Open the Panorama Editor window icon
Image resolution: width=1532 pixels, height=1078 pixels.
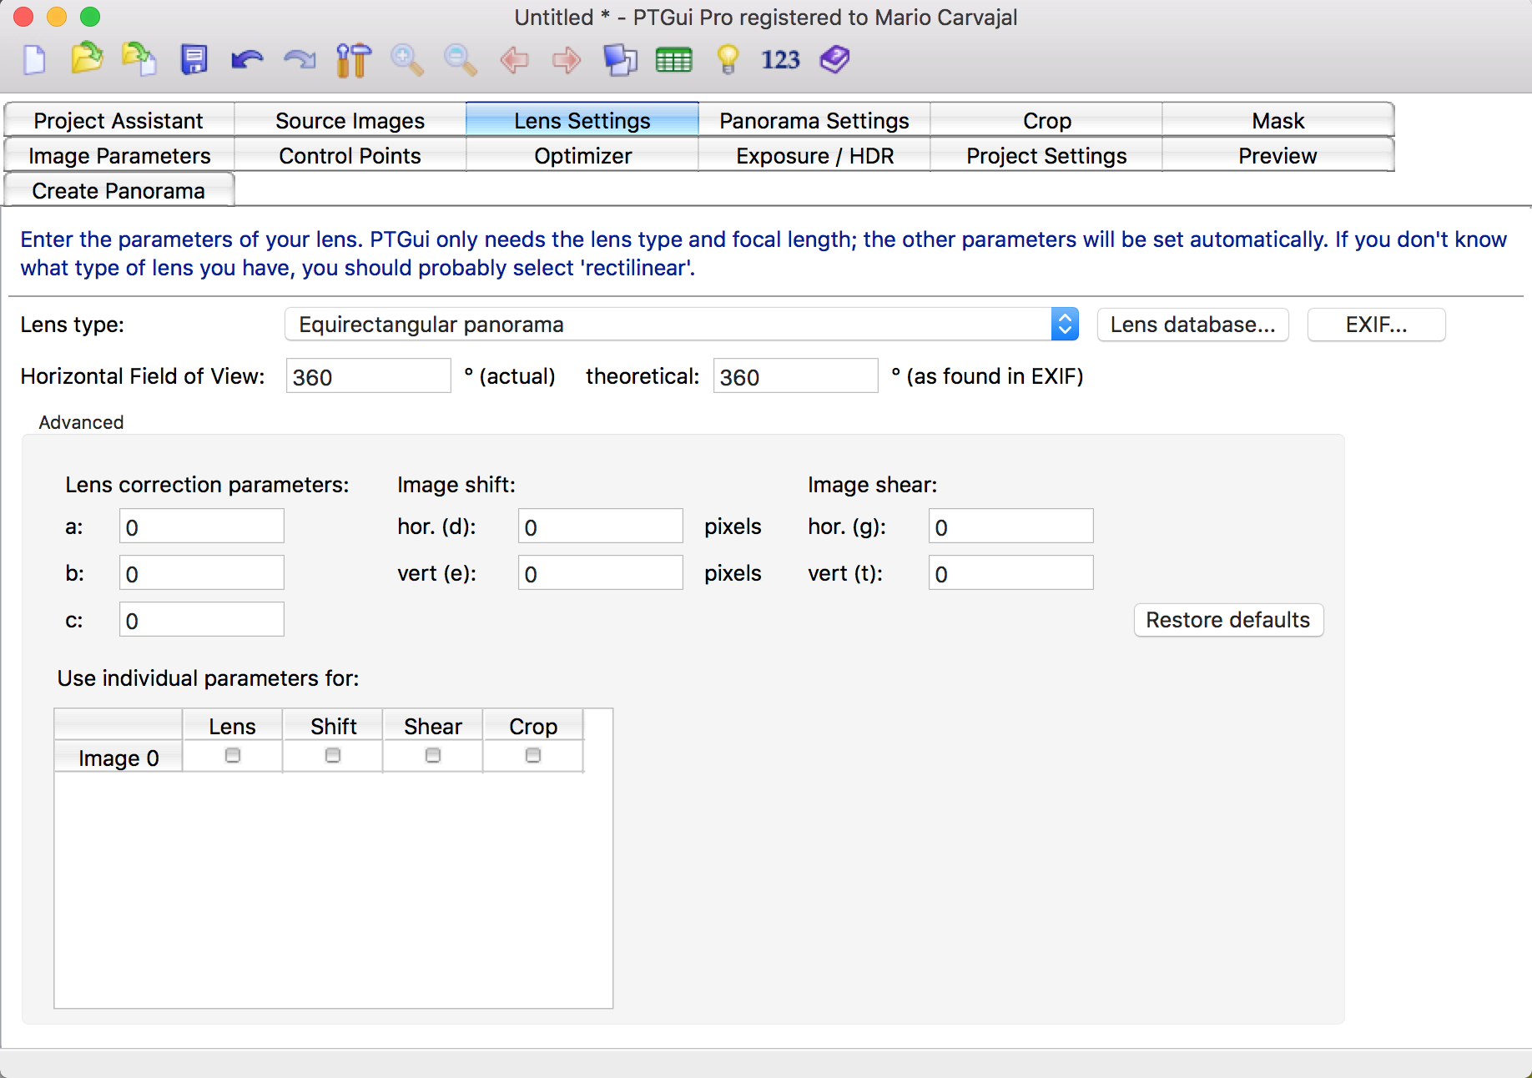[x=620, y=60]
